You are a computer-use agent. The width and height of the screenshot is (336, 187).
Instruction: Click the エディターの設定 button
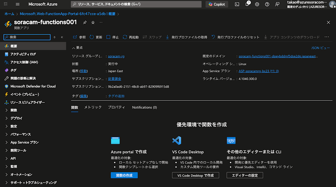click(245, 175)
